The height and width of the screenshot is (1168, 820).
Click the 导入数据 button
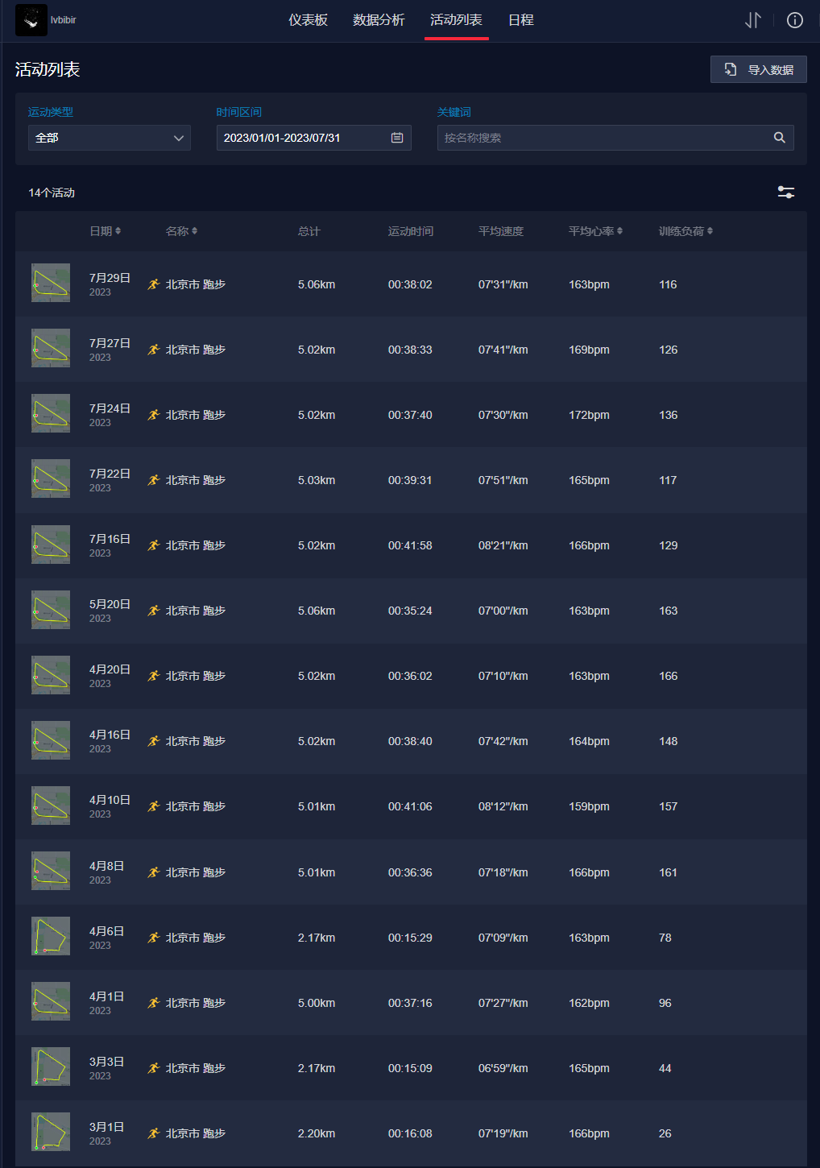coord(758,69)
